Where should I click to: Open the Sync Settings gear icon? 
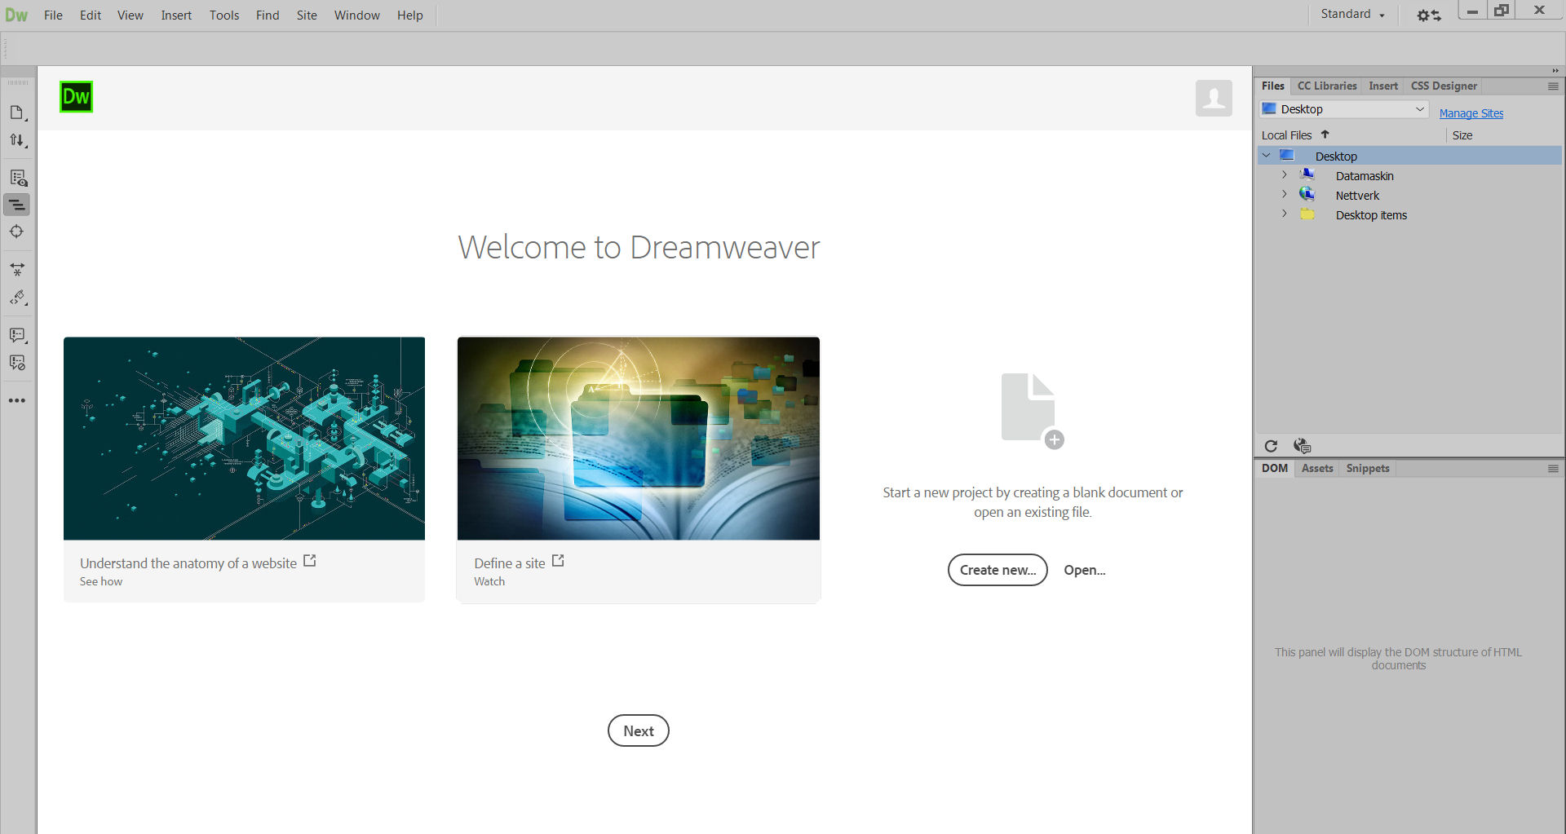click(1428, 15)
